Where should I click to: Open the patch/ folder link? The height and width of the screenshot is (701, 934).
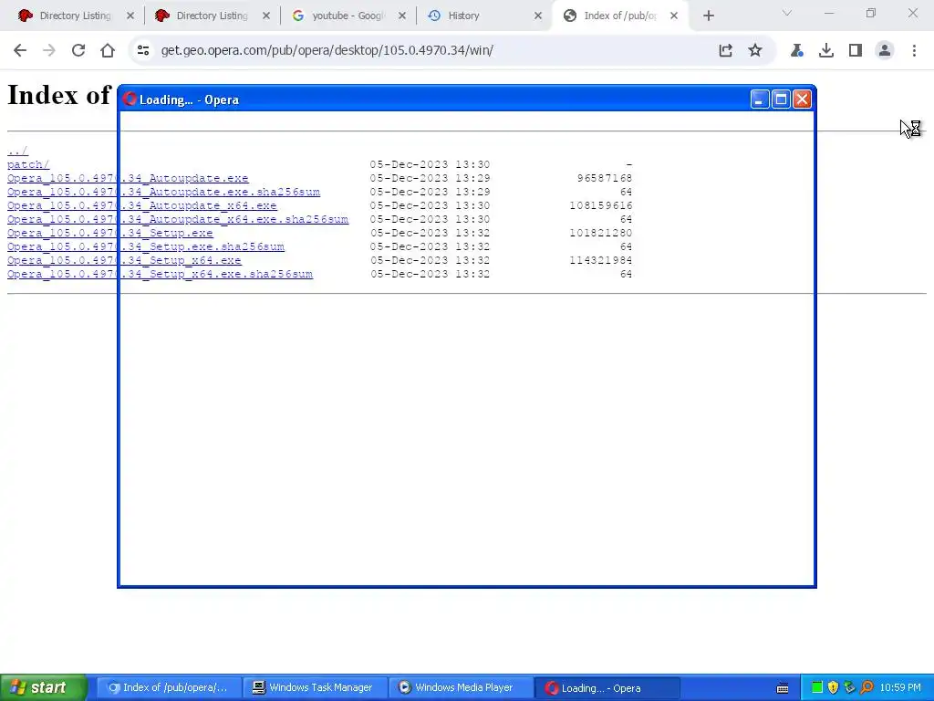[x=28, y=164]
